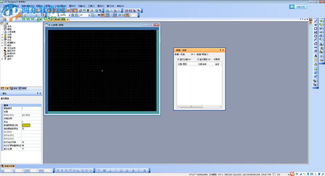Click the cloud upload button top right
Image resolution: width=325 pixels, height=176 pixels.
coord(298,7)
